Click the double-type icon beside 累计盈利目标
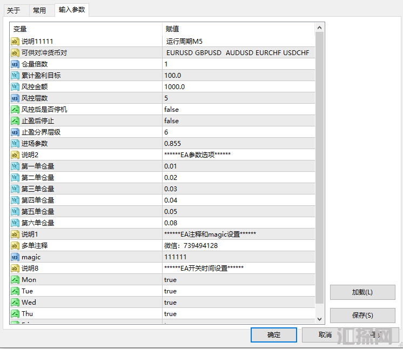Screen dimensions: 403x349 click(x=15, y=76)
